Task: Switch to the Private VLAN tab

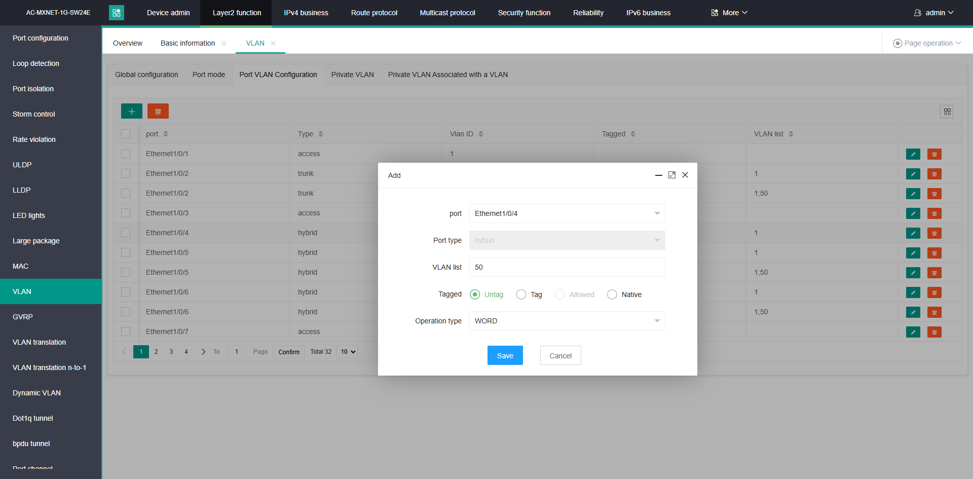Action: (x=352, y=75)
